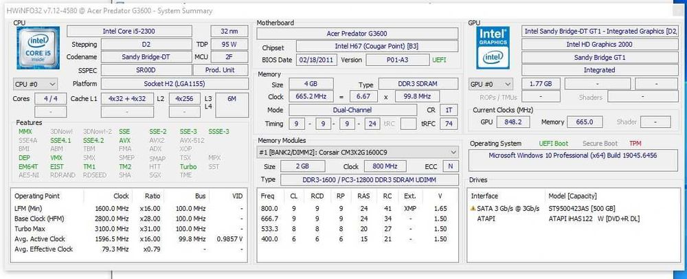
Task: Click the Secure Boot status label
Action: point(600,143)
